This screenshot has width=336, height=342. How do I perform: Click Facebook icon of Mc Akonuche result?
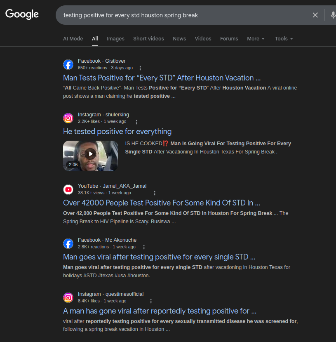click(68, 243)
